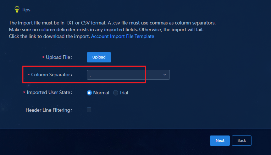
Task: Click the tip line about TXT or CSV format
Action: pos(112,23)
